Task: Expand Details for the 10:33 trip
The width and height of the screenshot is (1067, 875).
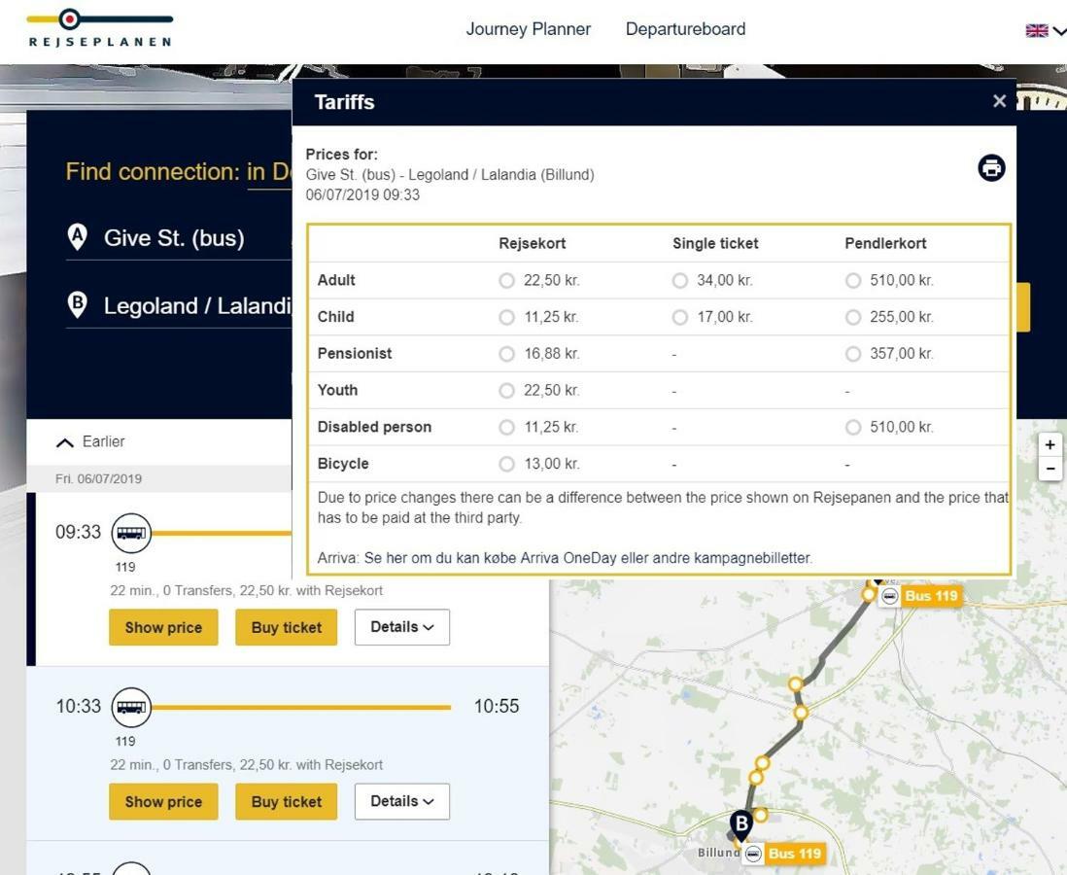Action: coord(401,801)
